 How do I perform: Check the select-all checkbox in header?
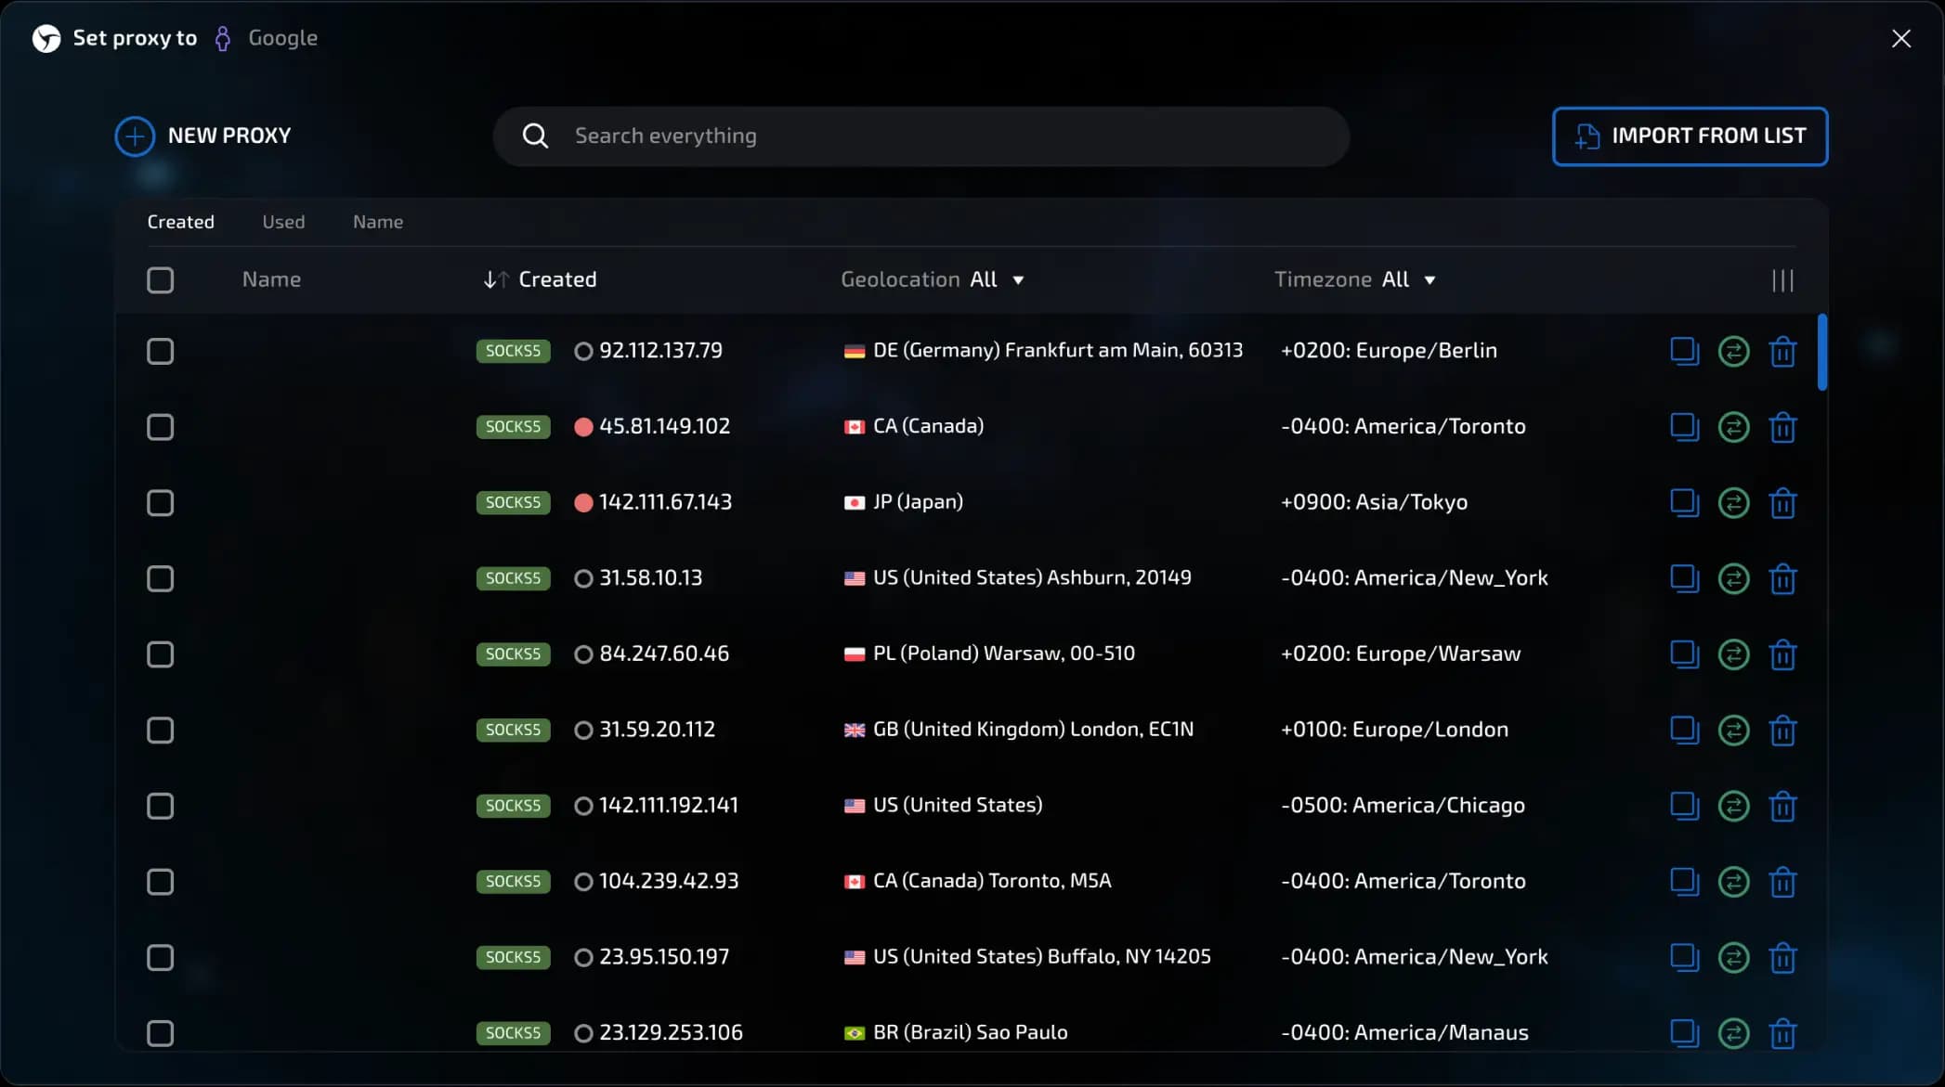[160, 280]
